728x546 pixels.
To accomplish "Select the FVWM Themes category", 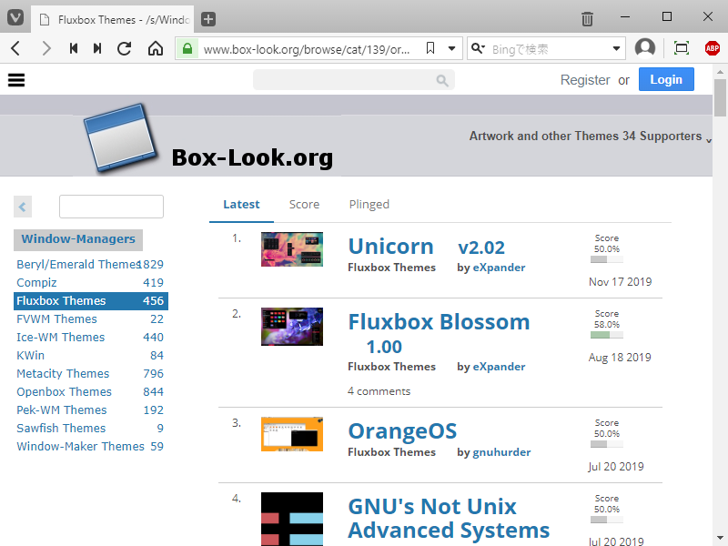I will click(x=90, y=319).
